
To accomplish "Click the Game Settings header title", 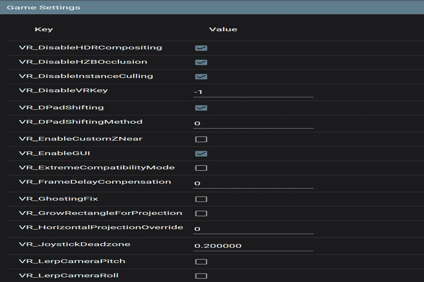I will pyautogui.click(x=44, y=7).
